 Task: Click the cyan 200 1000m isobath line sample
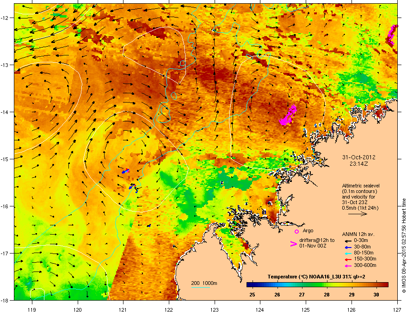(201, 288)
